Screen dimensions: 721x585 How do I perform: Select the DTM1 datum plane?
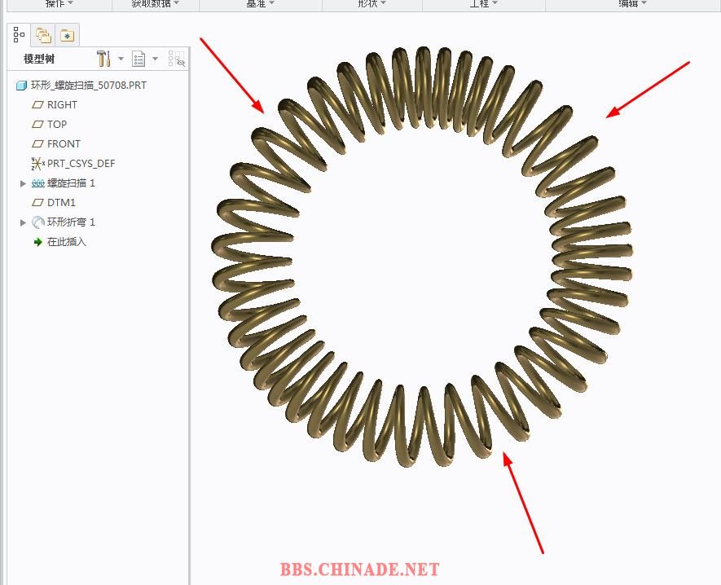point(61,203)
